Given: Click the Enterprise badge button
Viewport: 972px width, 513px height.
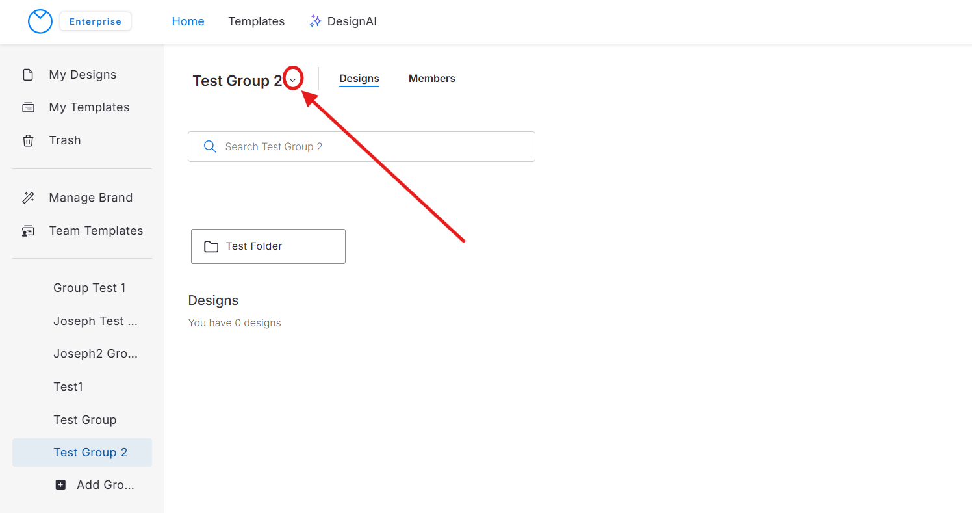Looking at the screenshot, I should coord(96,21).
